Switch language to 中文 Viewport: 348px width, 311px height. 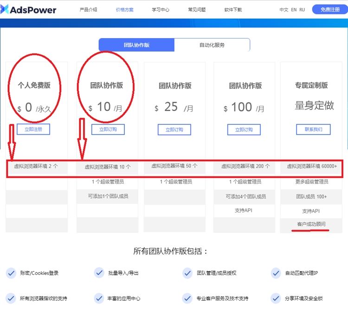click(284, 10)
